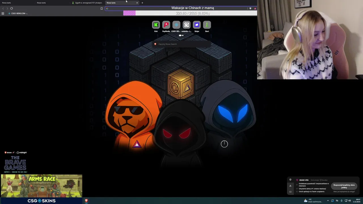
Task: Switch to Zygo9 vs. strongman2137 Analysis tab
Action: click(87, 3)
